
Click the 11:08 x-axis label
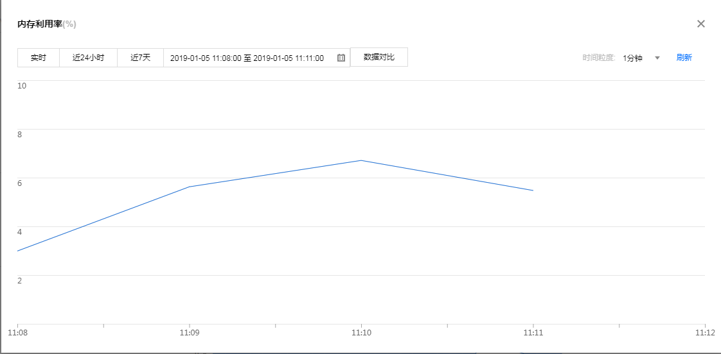point(18,333)
